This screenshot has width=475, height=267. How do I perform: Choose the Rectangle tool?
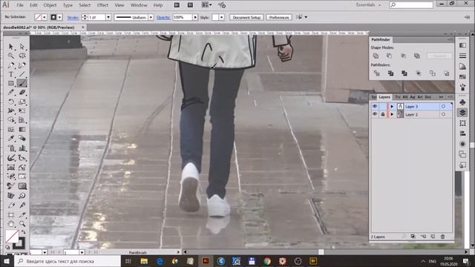click(11, 83)
